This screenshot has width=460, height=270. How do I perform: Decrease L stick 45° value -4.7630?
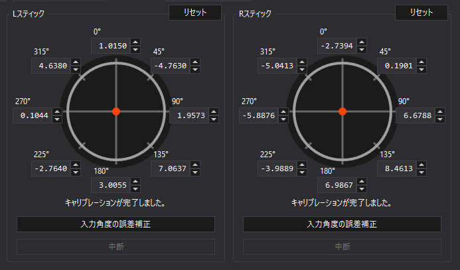point(195,70)
